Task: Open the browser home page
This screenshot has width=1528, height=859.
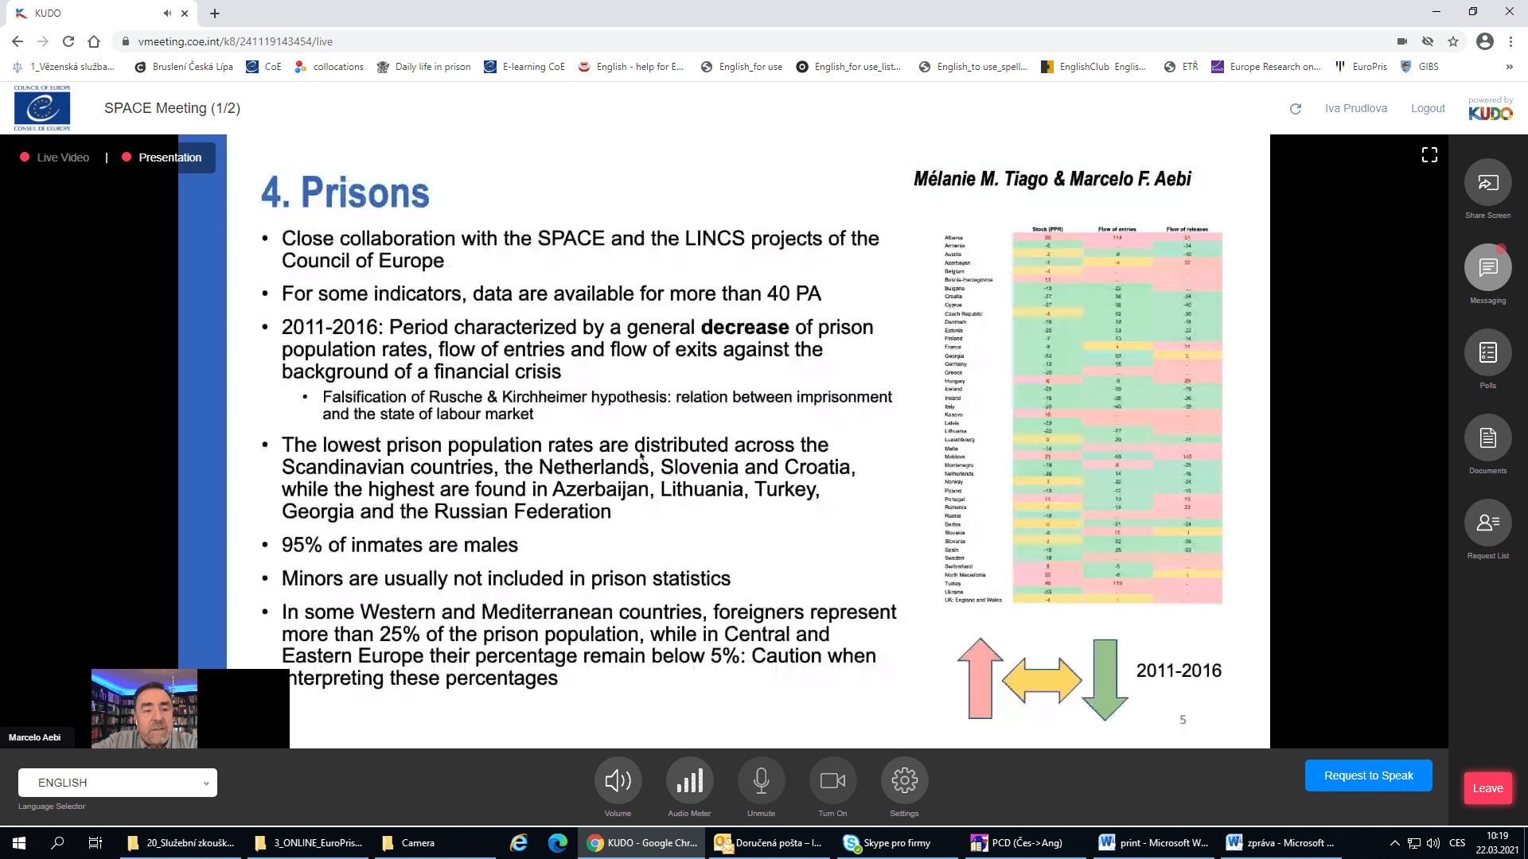Action: click(94, 41)
